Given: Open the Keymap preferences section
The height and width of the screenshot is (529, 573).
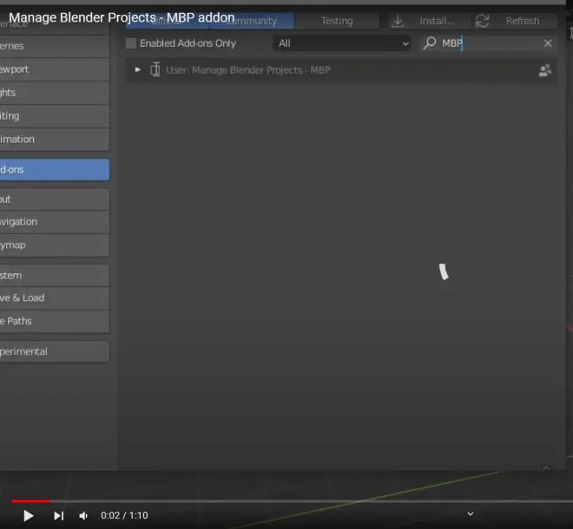Looking at the screenshot, I should 55,245.
